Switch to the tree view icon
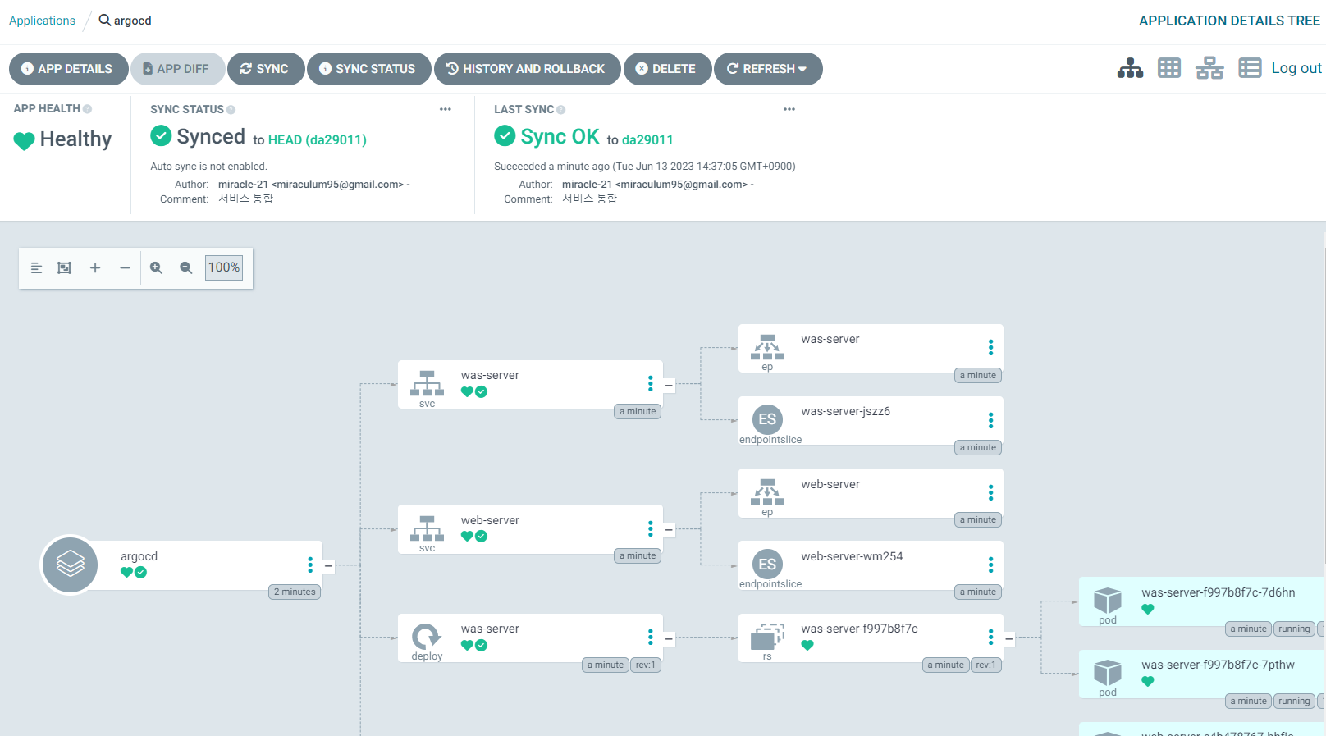 coord(1130,68)
